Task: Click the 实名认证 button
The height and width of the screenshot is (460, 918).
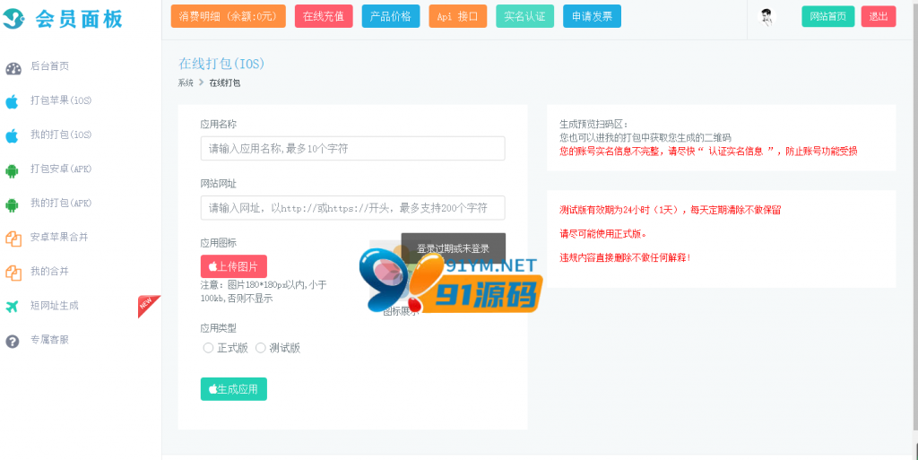Action: 524,16
